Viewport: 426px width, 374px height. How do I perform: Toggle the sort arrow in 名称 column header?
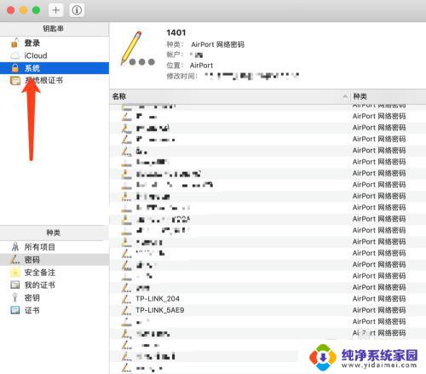(345, 96)
